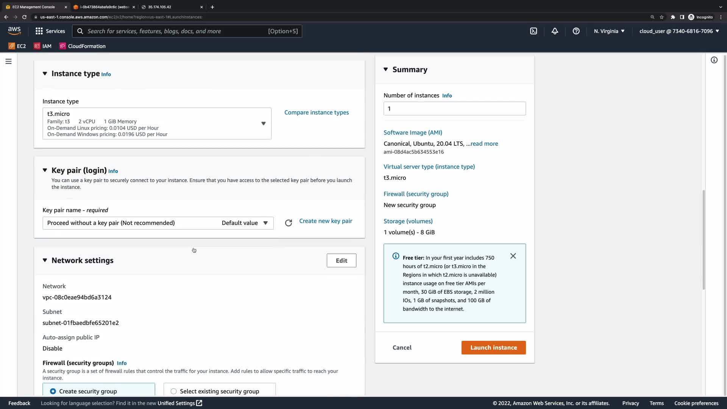Viewport: 727px width, 409px height.
Task: Choose Select existing security group radio
Action: pyautogui.click(x=174, y=391)
